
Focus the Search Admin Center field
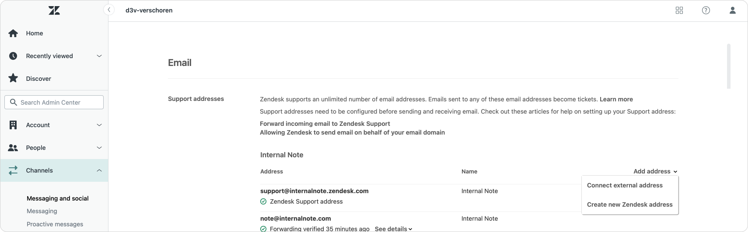(x=54, y=102)
